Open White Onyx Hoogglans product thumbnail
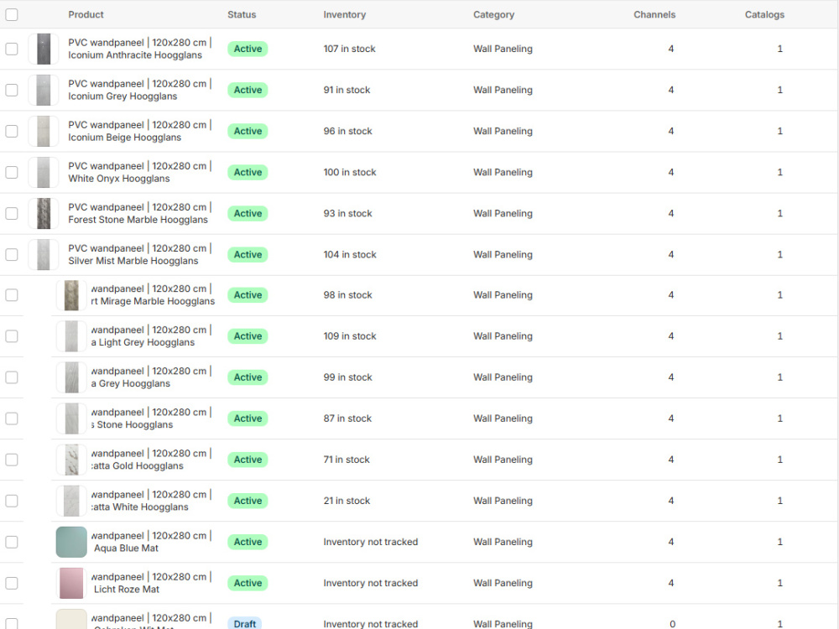The width and height of the screenshot is (839, 629). [44, 172]
